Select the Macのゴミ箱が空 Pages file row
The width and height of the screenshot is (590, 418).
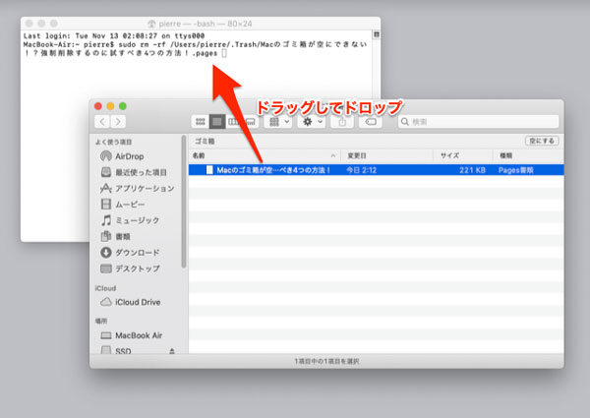[x=377, y=170]
